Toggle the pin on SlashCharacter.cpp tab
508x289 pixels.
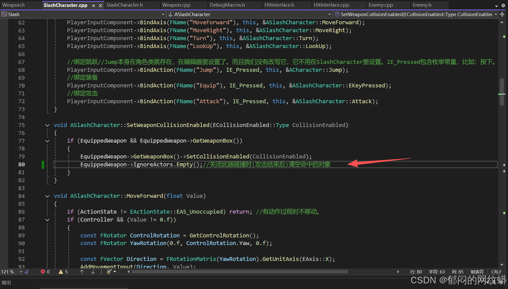(x=93, y=5)
